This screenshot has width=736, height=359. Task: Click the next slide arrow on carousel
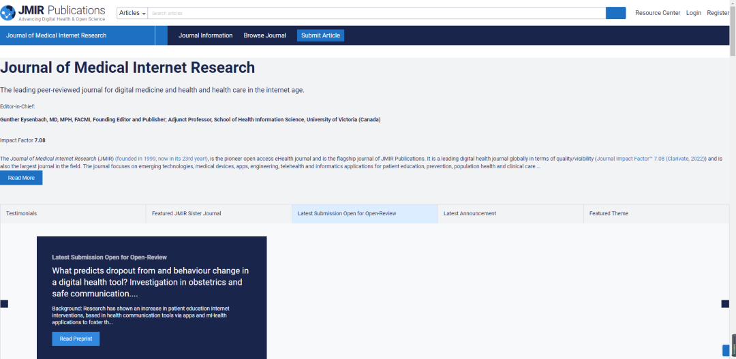pyautogui.click(x=725, y=304)
